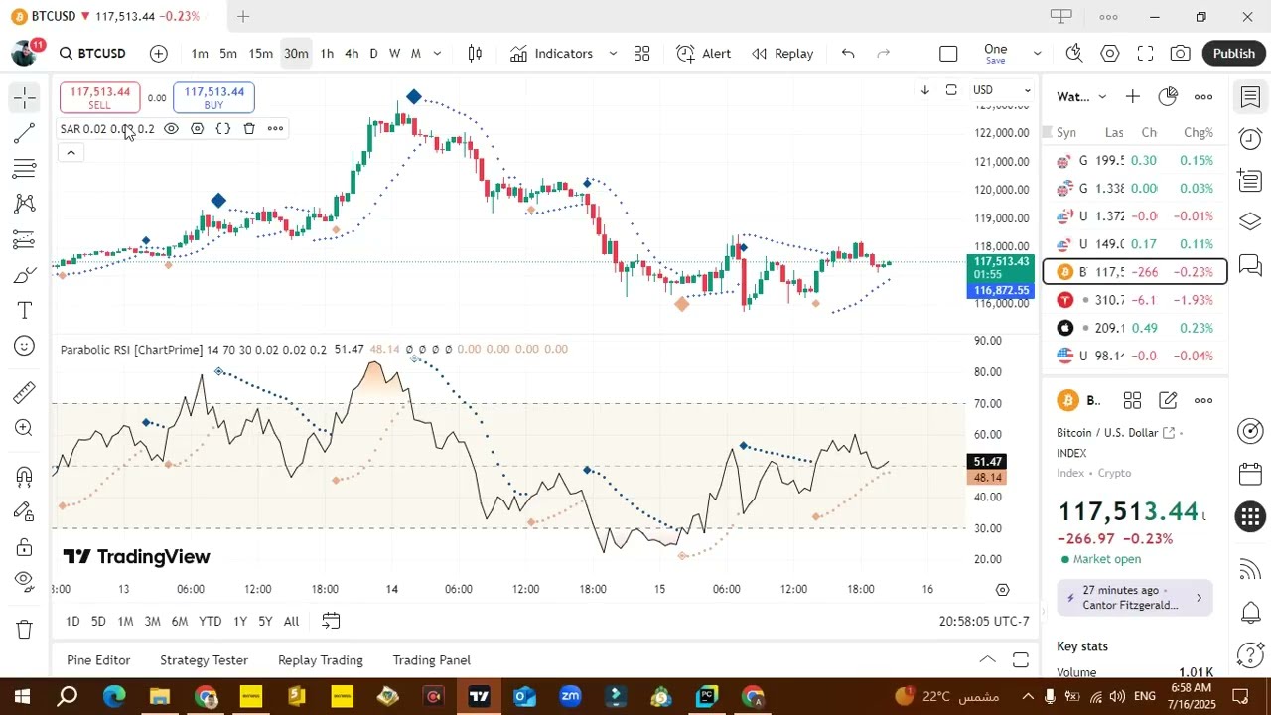
Task: Take a chart snapshot
Action: (x=1181, y=53)
